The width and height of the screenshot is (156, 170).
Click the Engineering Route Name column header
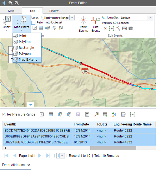coord(134,124)
